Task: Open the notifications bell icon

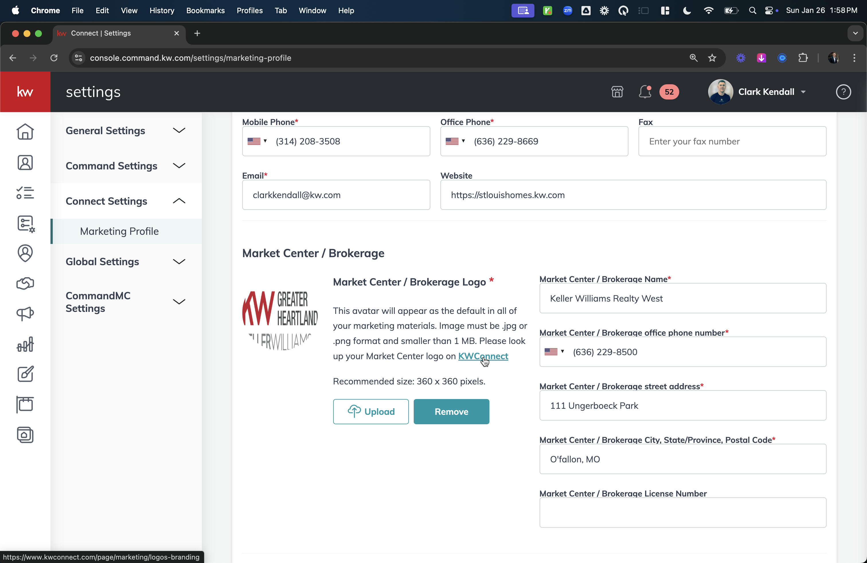Action: [x=645, y=92]
